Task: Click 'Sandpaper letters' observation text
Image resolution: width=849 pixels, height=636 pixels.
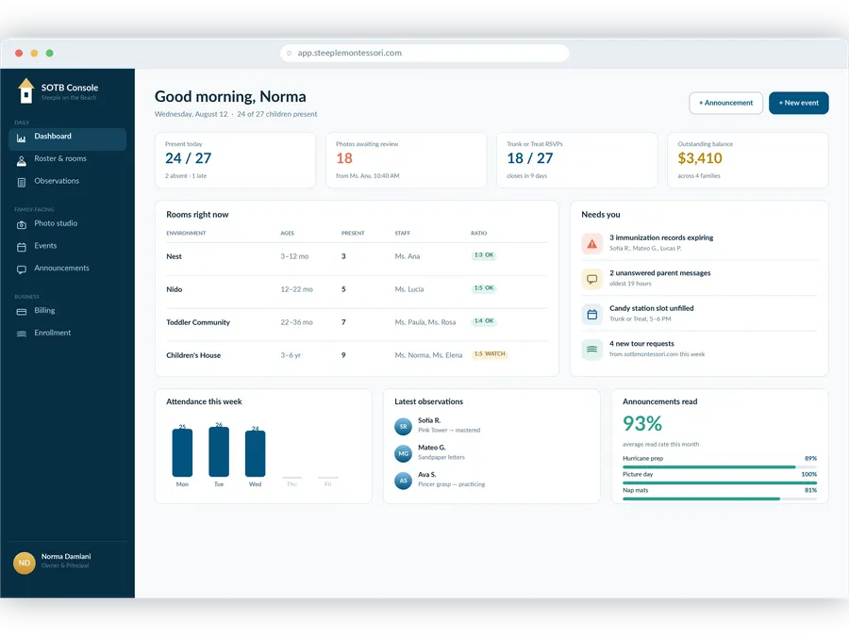Action: tap(441, 458)
